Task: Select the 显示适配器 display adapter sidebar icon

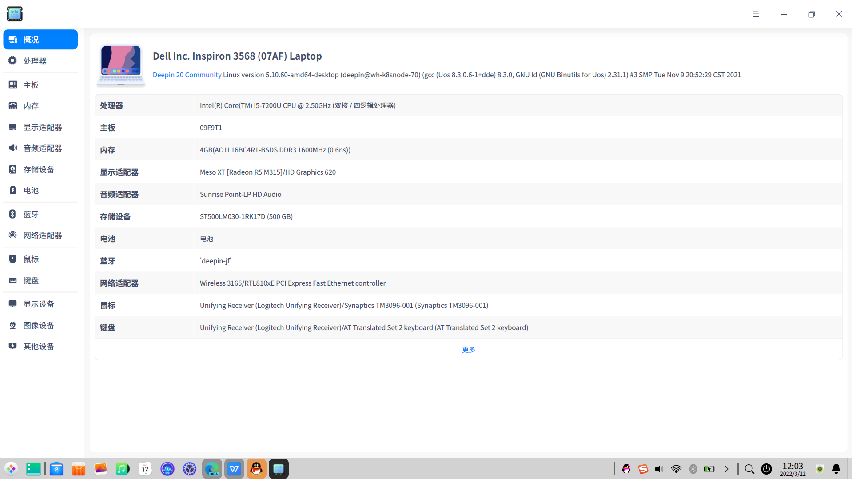Action: (x=13, y=127)
